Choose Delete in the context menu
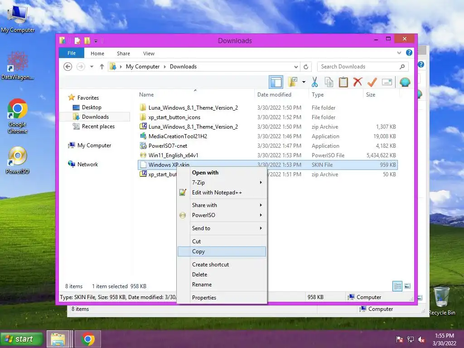Screen dimensions: 464x348 pyautogui.click(x=222, y=275)
